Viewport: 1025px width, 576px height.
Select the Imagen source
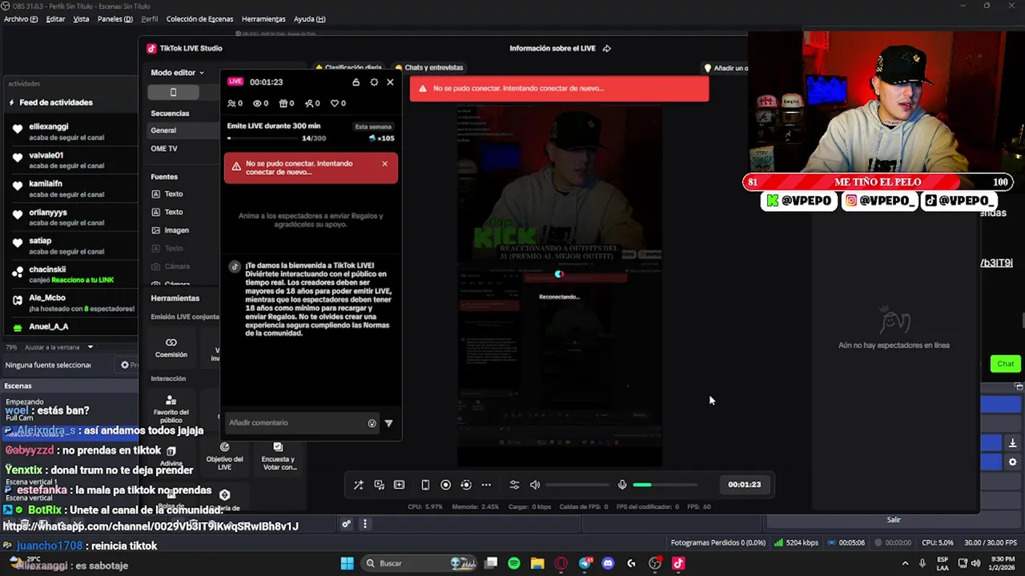tap(177, 230)
